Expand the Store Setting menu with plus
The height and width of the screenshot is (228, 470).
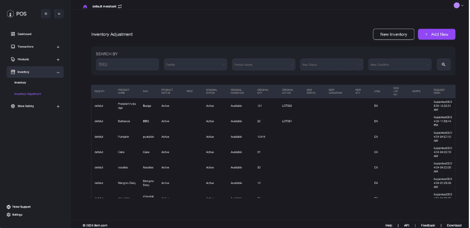(58, 106)
